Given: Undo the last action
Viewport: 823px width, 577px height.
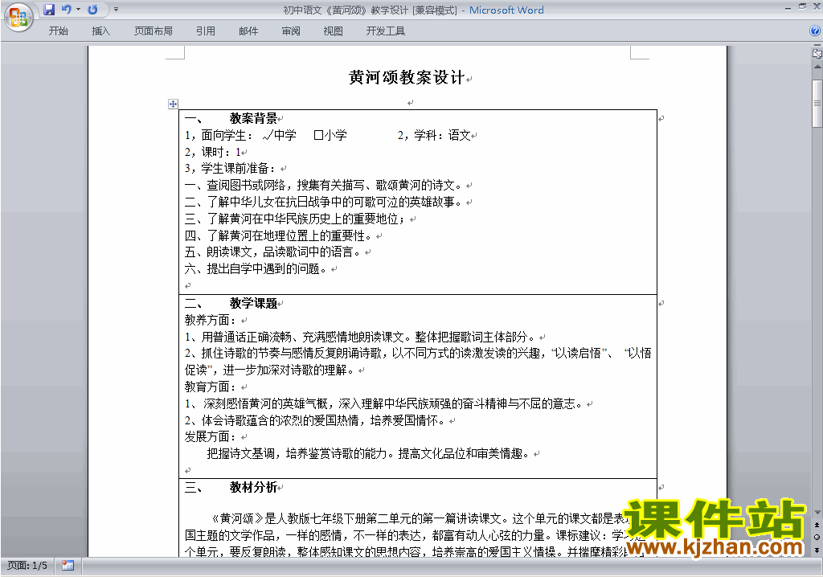Looking at the screenshot, I should tap(66, 10).
